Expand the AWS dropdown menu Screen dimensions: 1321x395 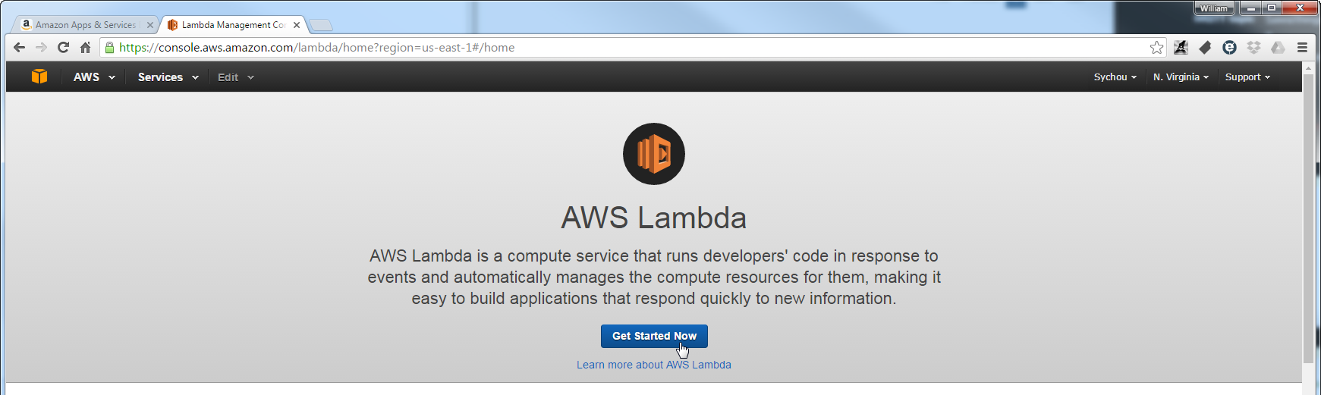(94, 77)
